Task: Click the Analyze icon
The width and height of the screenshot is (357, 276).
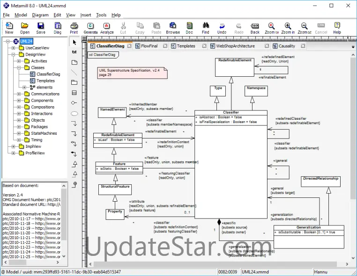Action: [107, 28]
